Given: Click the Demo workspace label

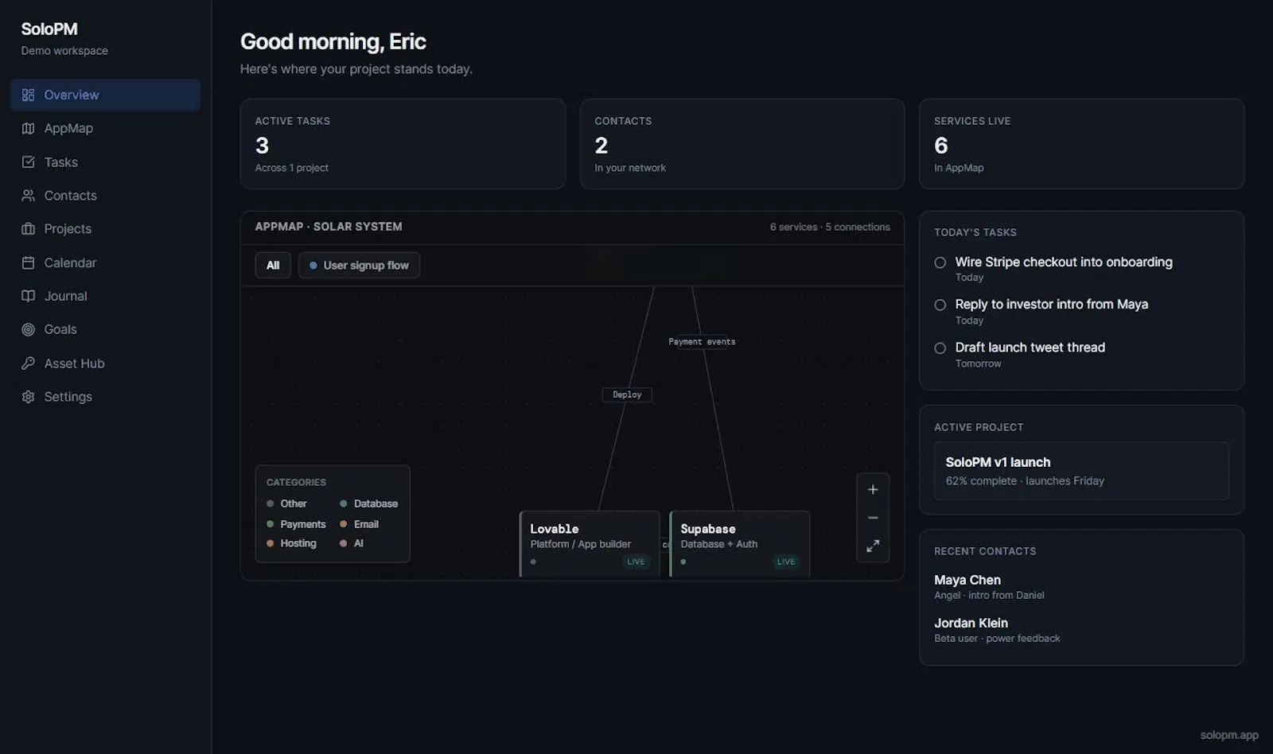Looking at the screenshot, I should tap(64, 51).
